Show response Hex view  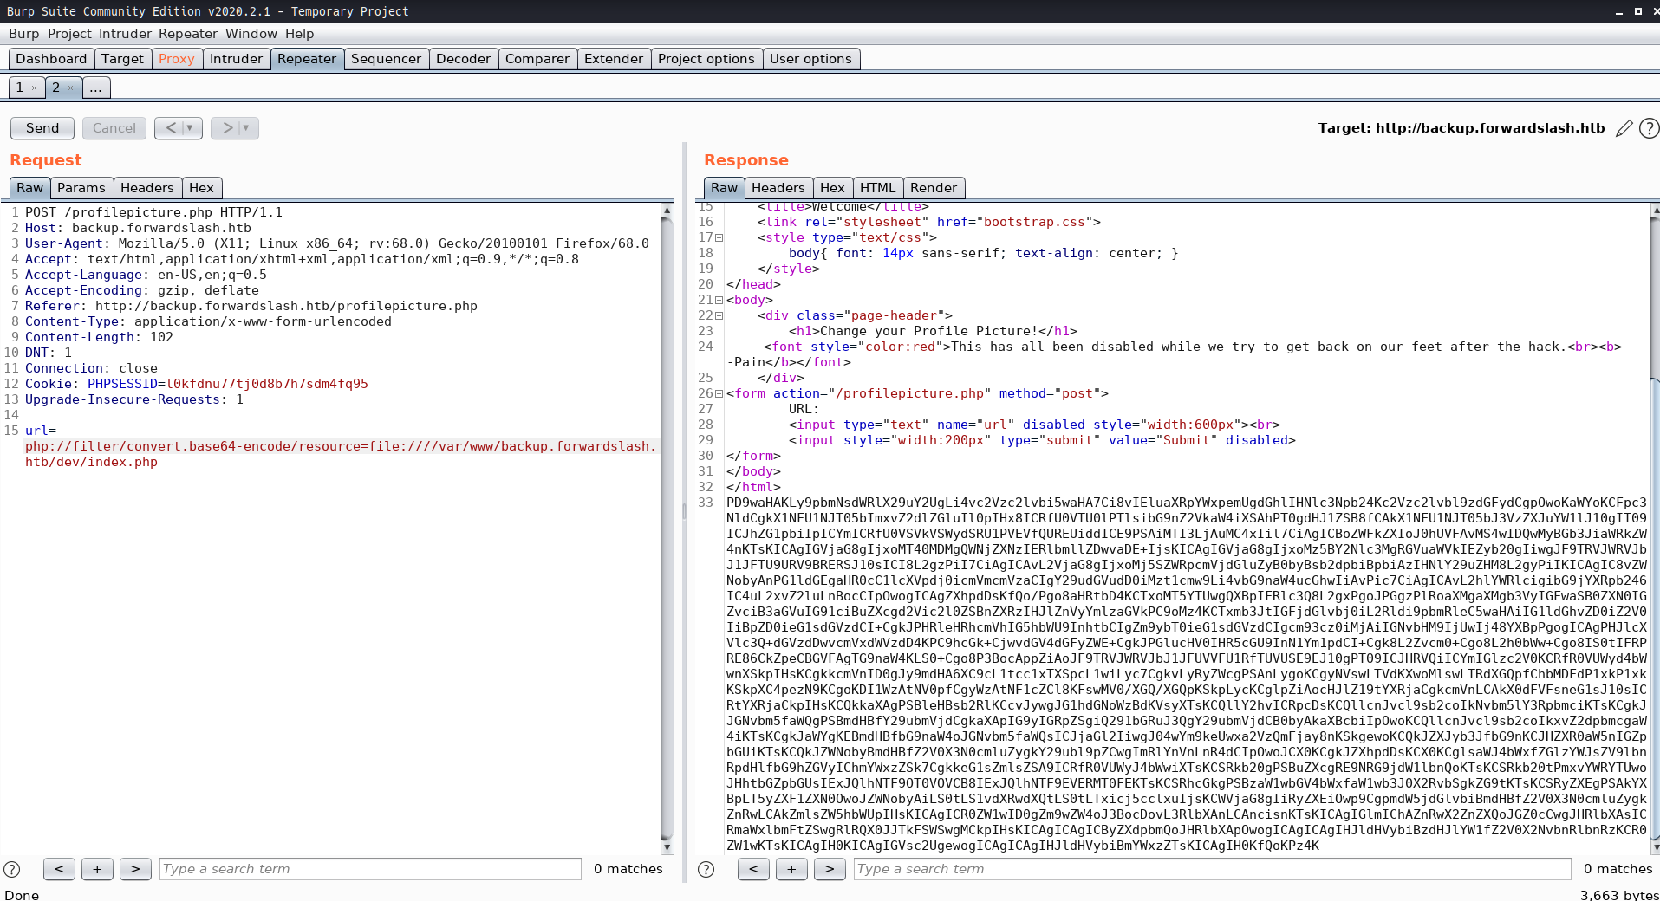(x=832, y=188)
